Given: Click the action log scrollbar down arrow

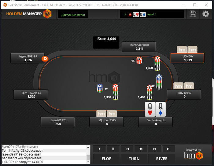Looking at the screenshot, I should tap(88, 162).
